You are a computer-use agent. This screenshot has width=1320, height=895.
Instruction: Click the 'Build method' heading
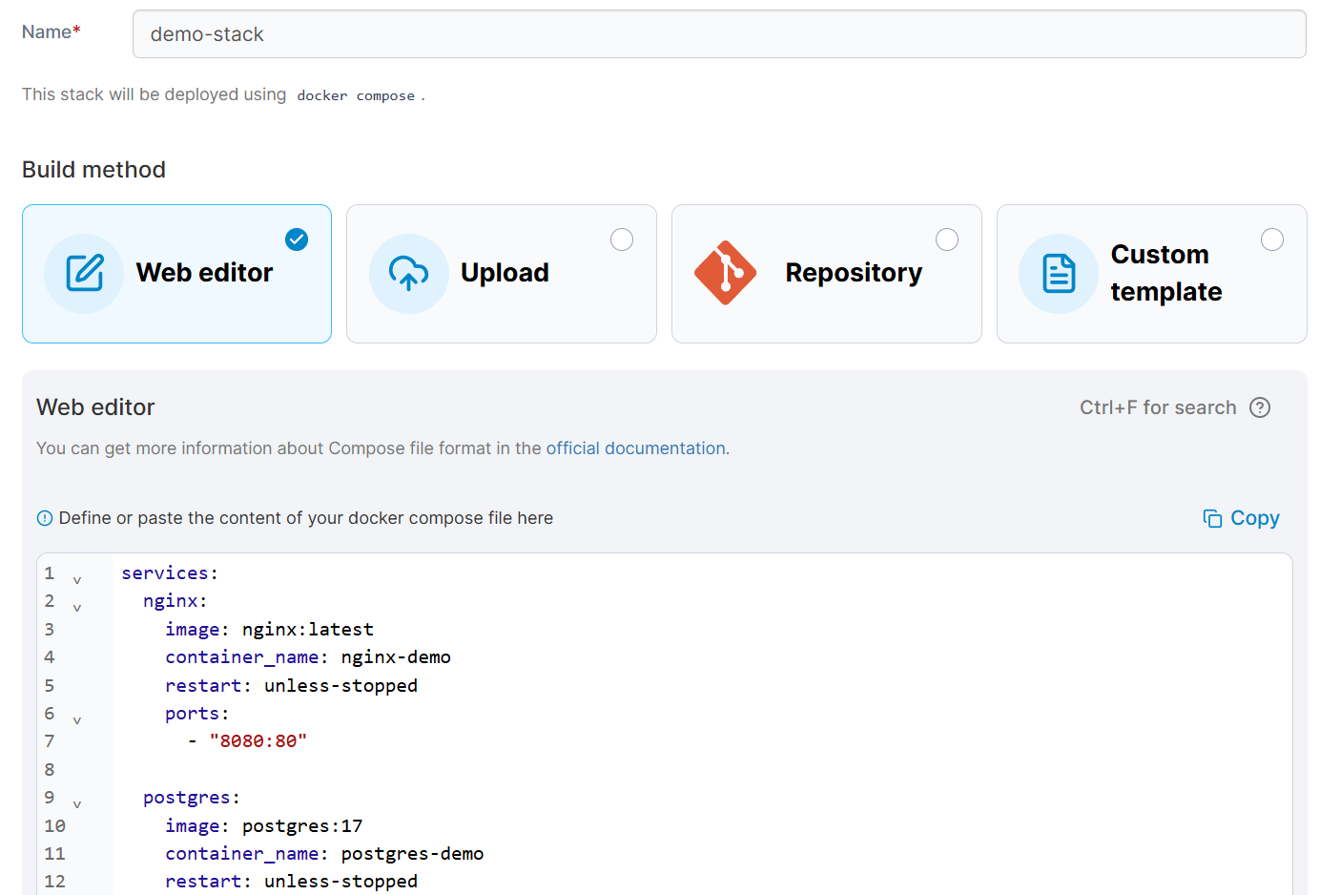(93, 170)
